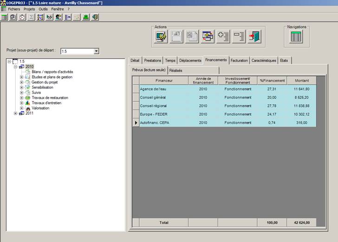Viewport: 338px width, 242px height.
Task: Open the Outils menu
Action: click(x=43, y=9)
